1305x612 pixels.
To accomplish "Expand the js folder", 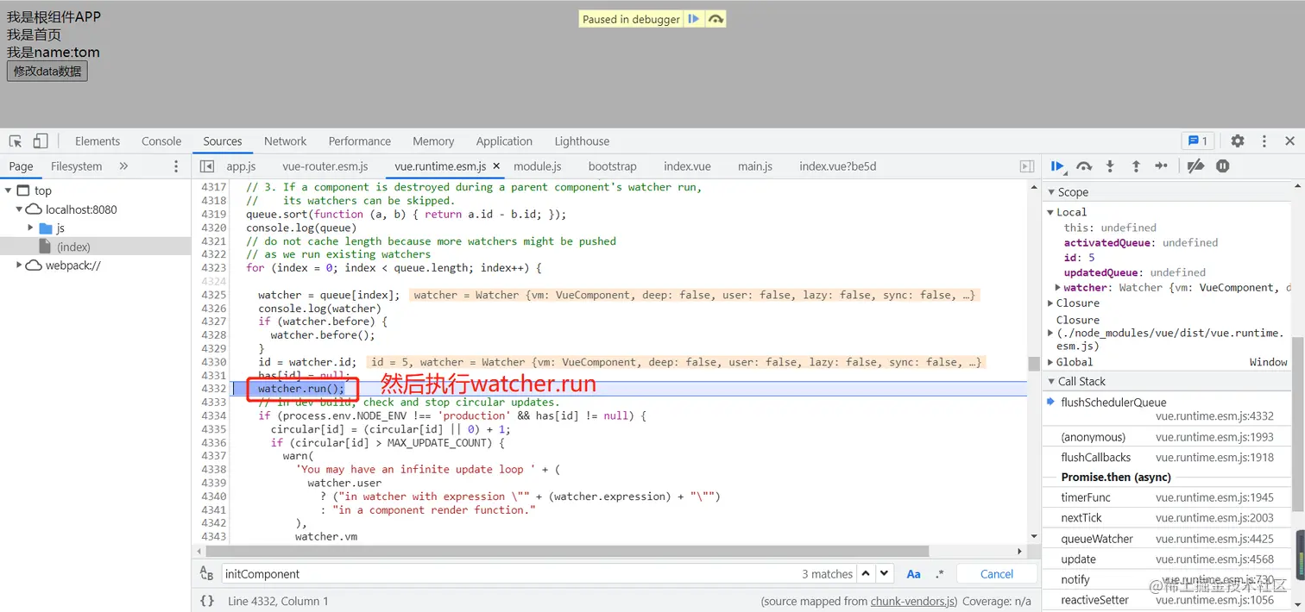I will coord(31,228).
